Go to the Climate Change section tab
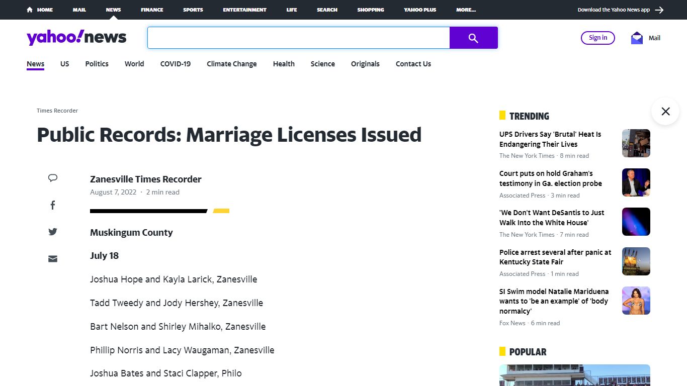Viewport: 687px width, 386px height. click(232, 64)
